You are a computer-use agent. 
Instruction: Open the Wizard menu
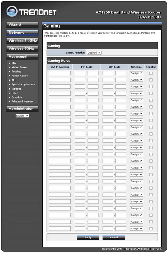[x=22, y=25]
